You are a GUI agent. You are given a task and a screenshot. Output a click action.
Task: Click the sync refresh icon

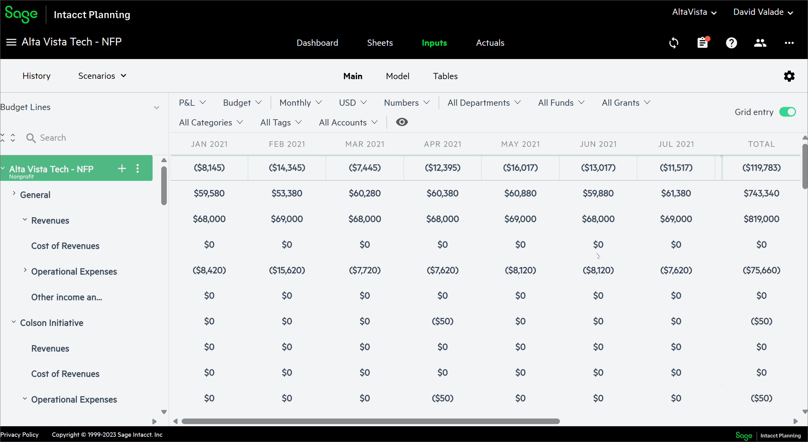click(x=673, y=43)
